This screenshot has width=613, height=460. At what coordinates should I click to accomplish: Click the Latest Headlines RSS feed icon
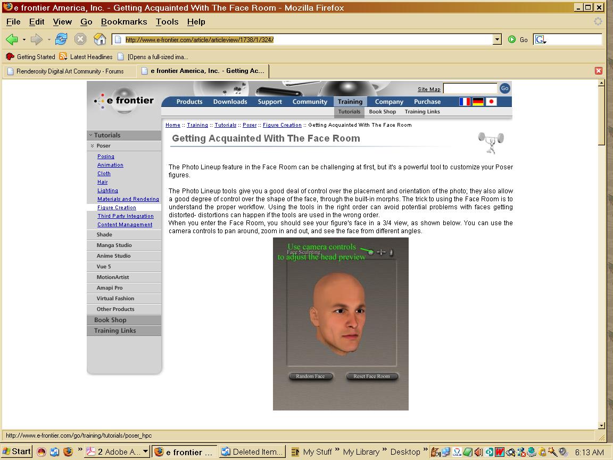63,57
